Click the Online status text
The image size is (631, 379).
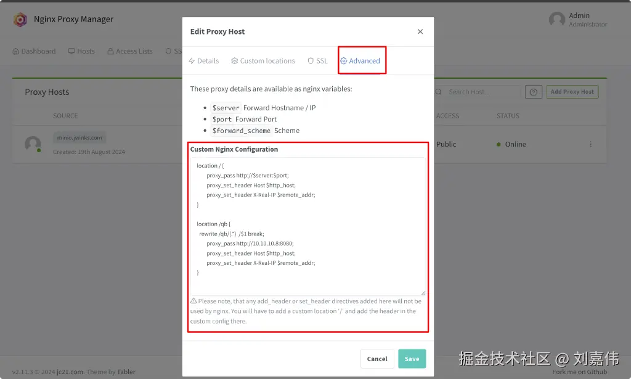pos(516,144)
